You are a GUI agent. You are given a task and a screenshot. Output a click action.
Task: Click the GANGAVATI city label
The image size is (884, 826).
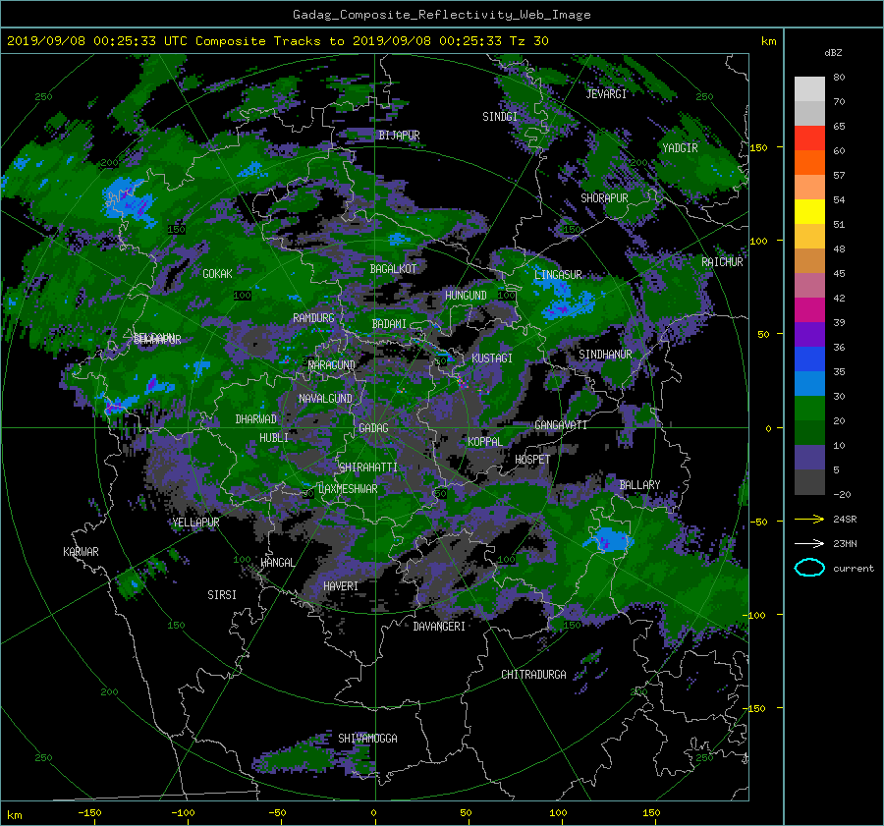(x=561, y=425)
